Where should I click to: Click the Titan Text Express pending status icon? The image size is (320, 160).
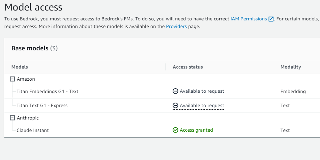click(175, 105)
